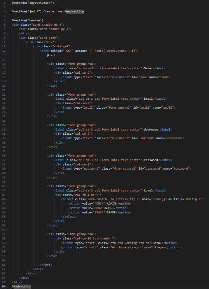Image resolution: width=209 pixels, height=289 pixels.
Task: Select the @section("judul") directive
Action: (27, 11)
